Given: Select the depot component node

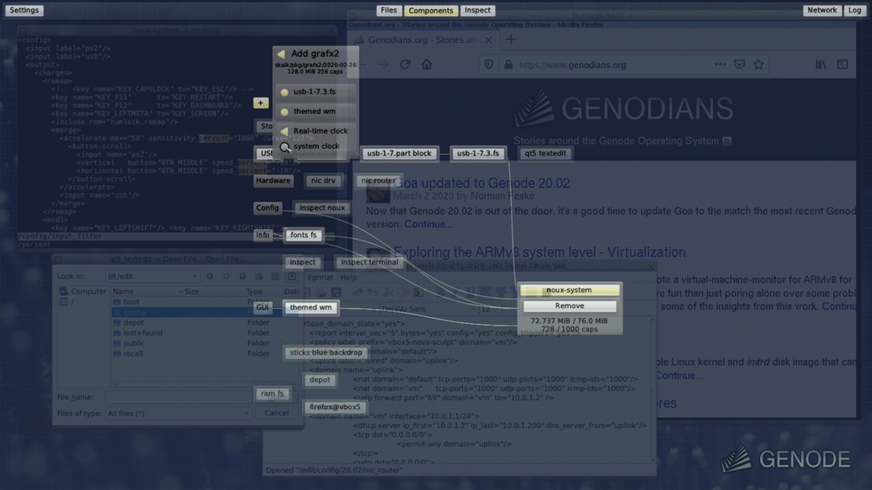Looking at the screenshot, I should pos(319,380).
